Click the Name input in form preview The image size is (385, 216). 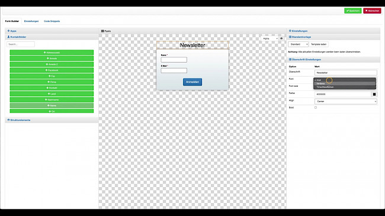pos(174,60)
